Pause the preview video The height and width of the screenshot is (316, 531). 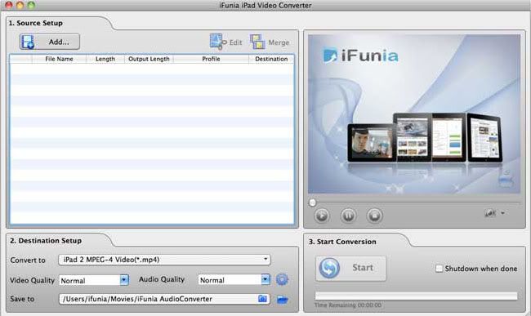[x=348, y=216]
